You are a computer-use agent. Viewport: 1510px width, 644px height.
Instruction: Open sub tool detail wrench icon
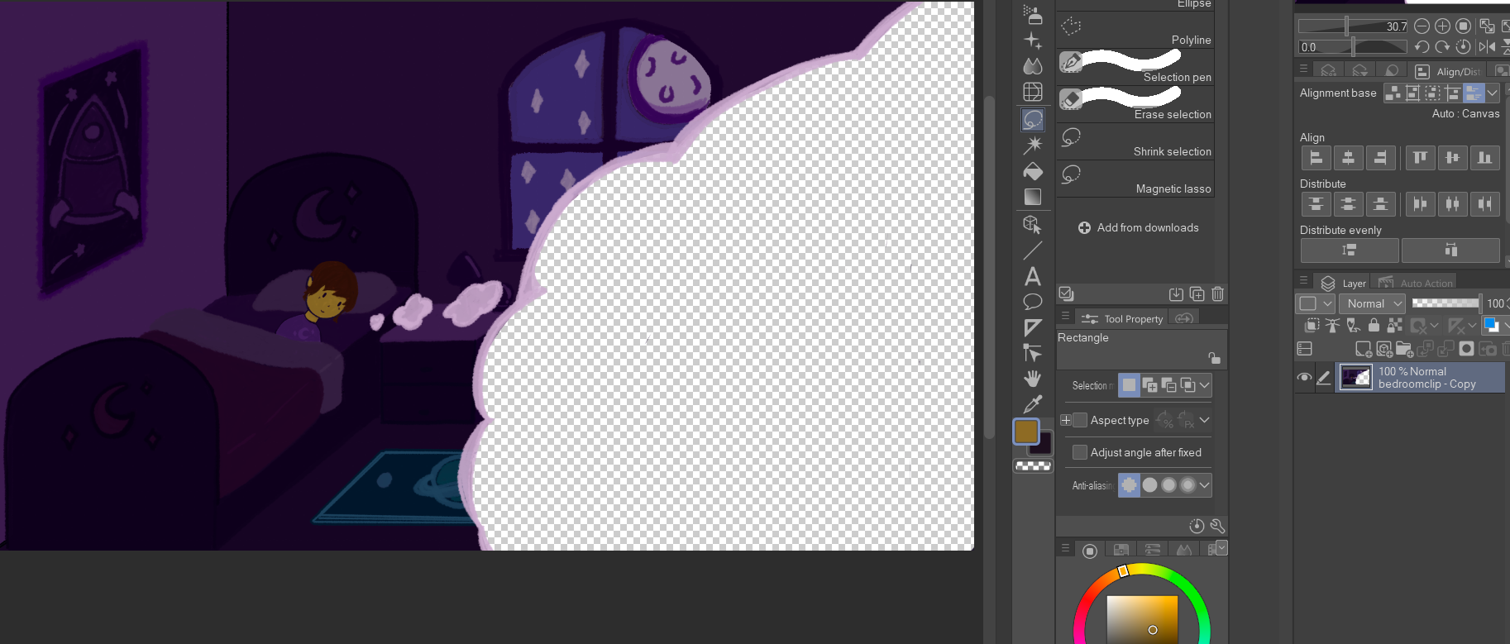point(1217,526)
